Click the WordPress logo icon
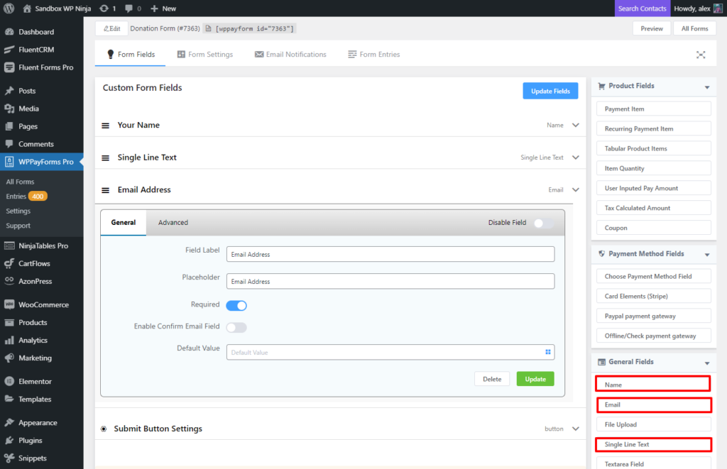This screenshot has width=727, height=469. pyautogui.click(x=9, y=9)
